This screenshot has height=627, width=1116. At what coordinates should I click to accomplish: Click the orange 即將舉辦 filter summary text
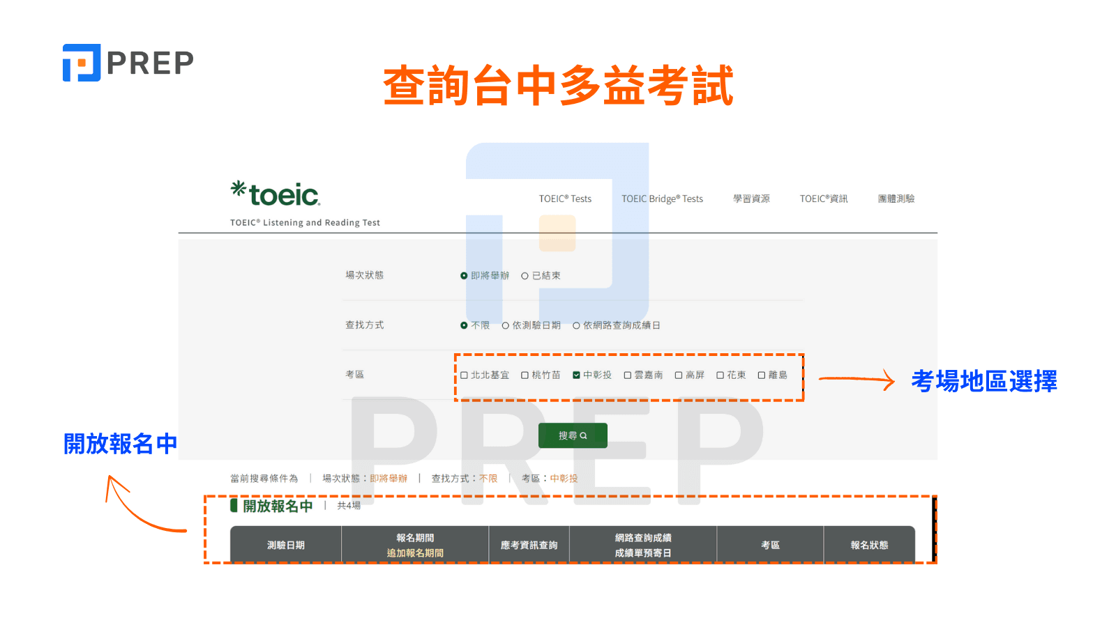coord(389,479)
